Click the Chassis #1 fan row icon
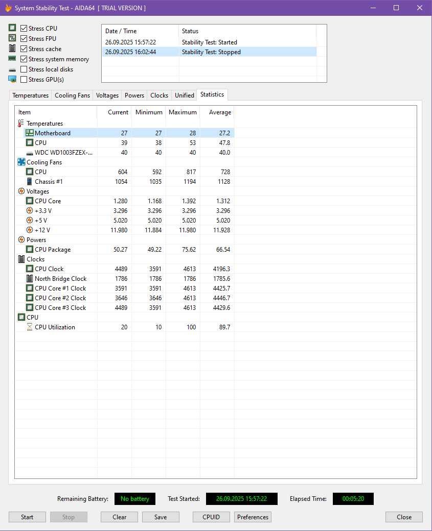Image resolution: width=432 pixels, height=531 pixels. coord(30,182)
